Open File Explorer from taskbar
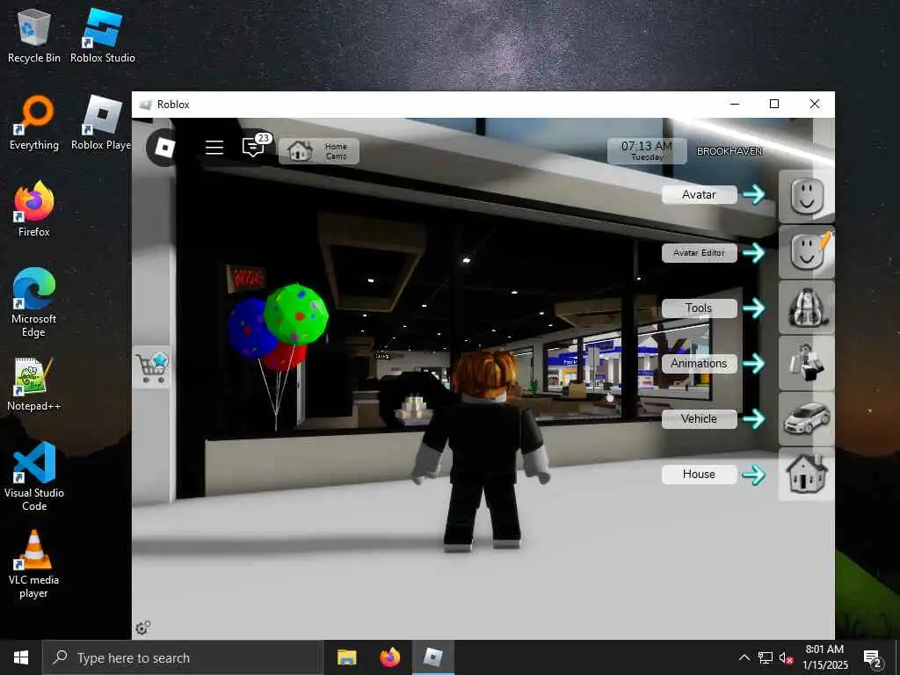 (346, 657)
